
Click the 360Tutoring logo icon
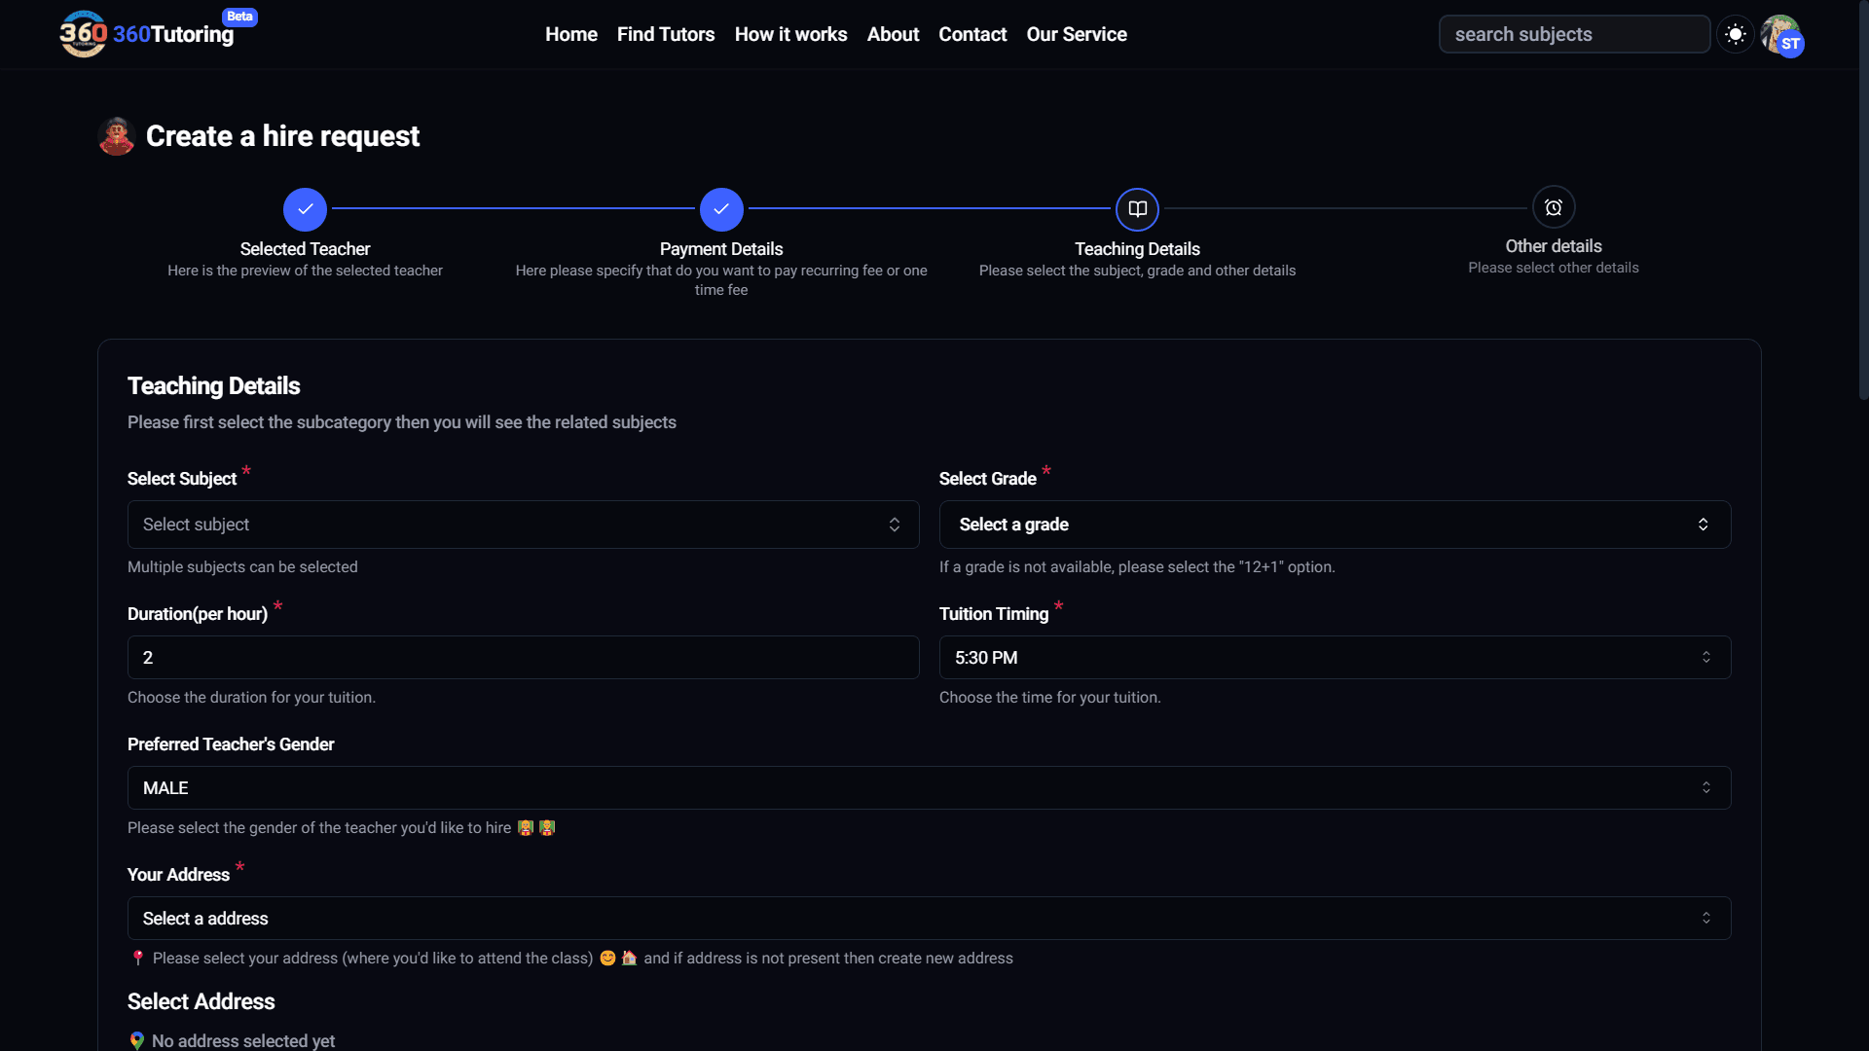(84, 34)
